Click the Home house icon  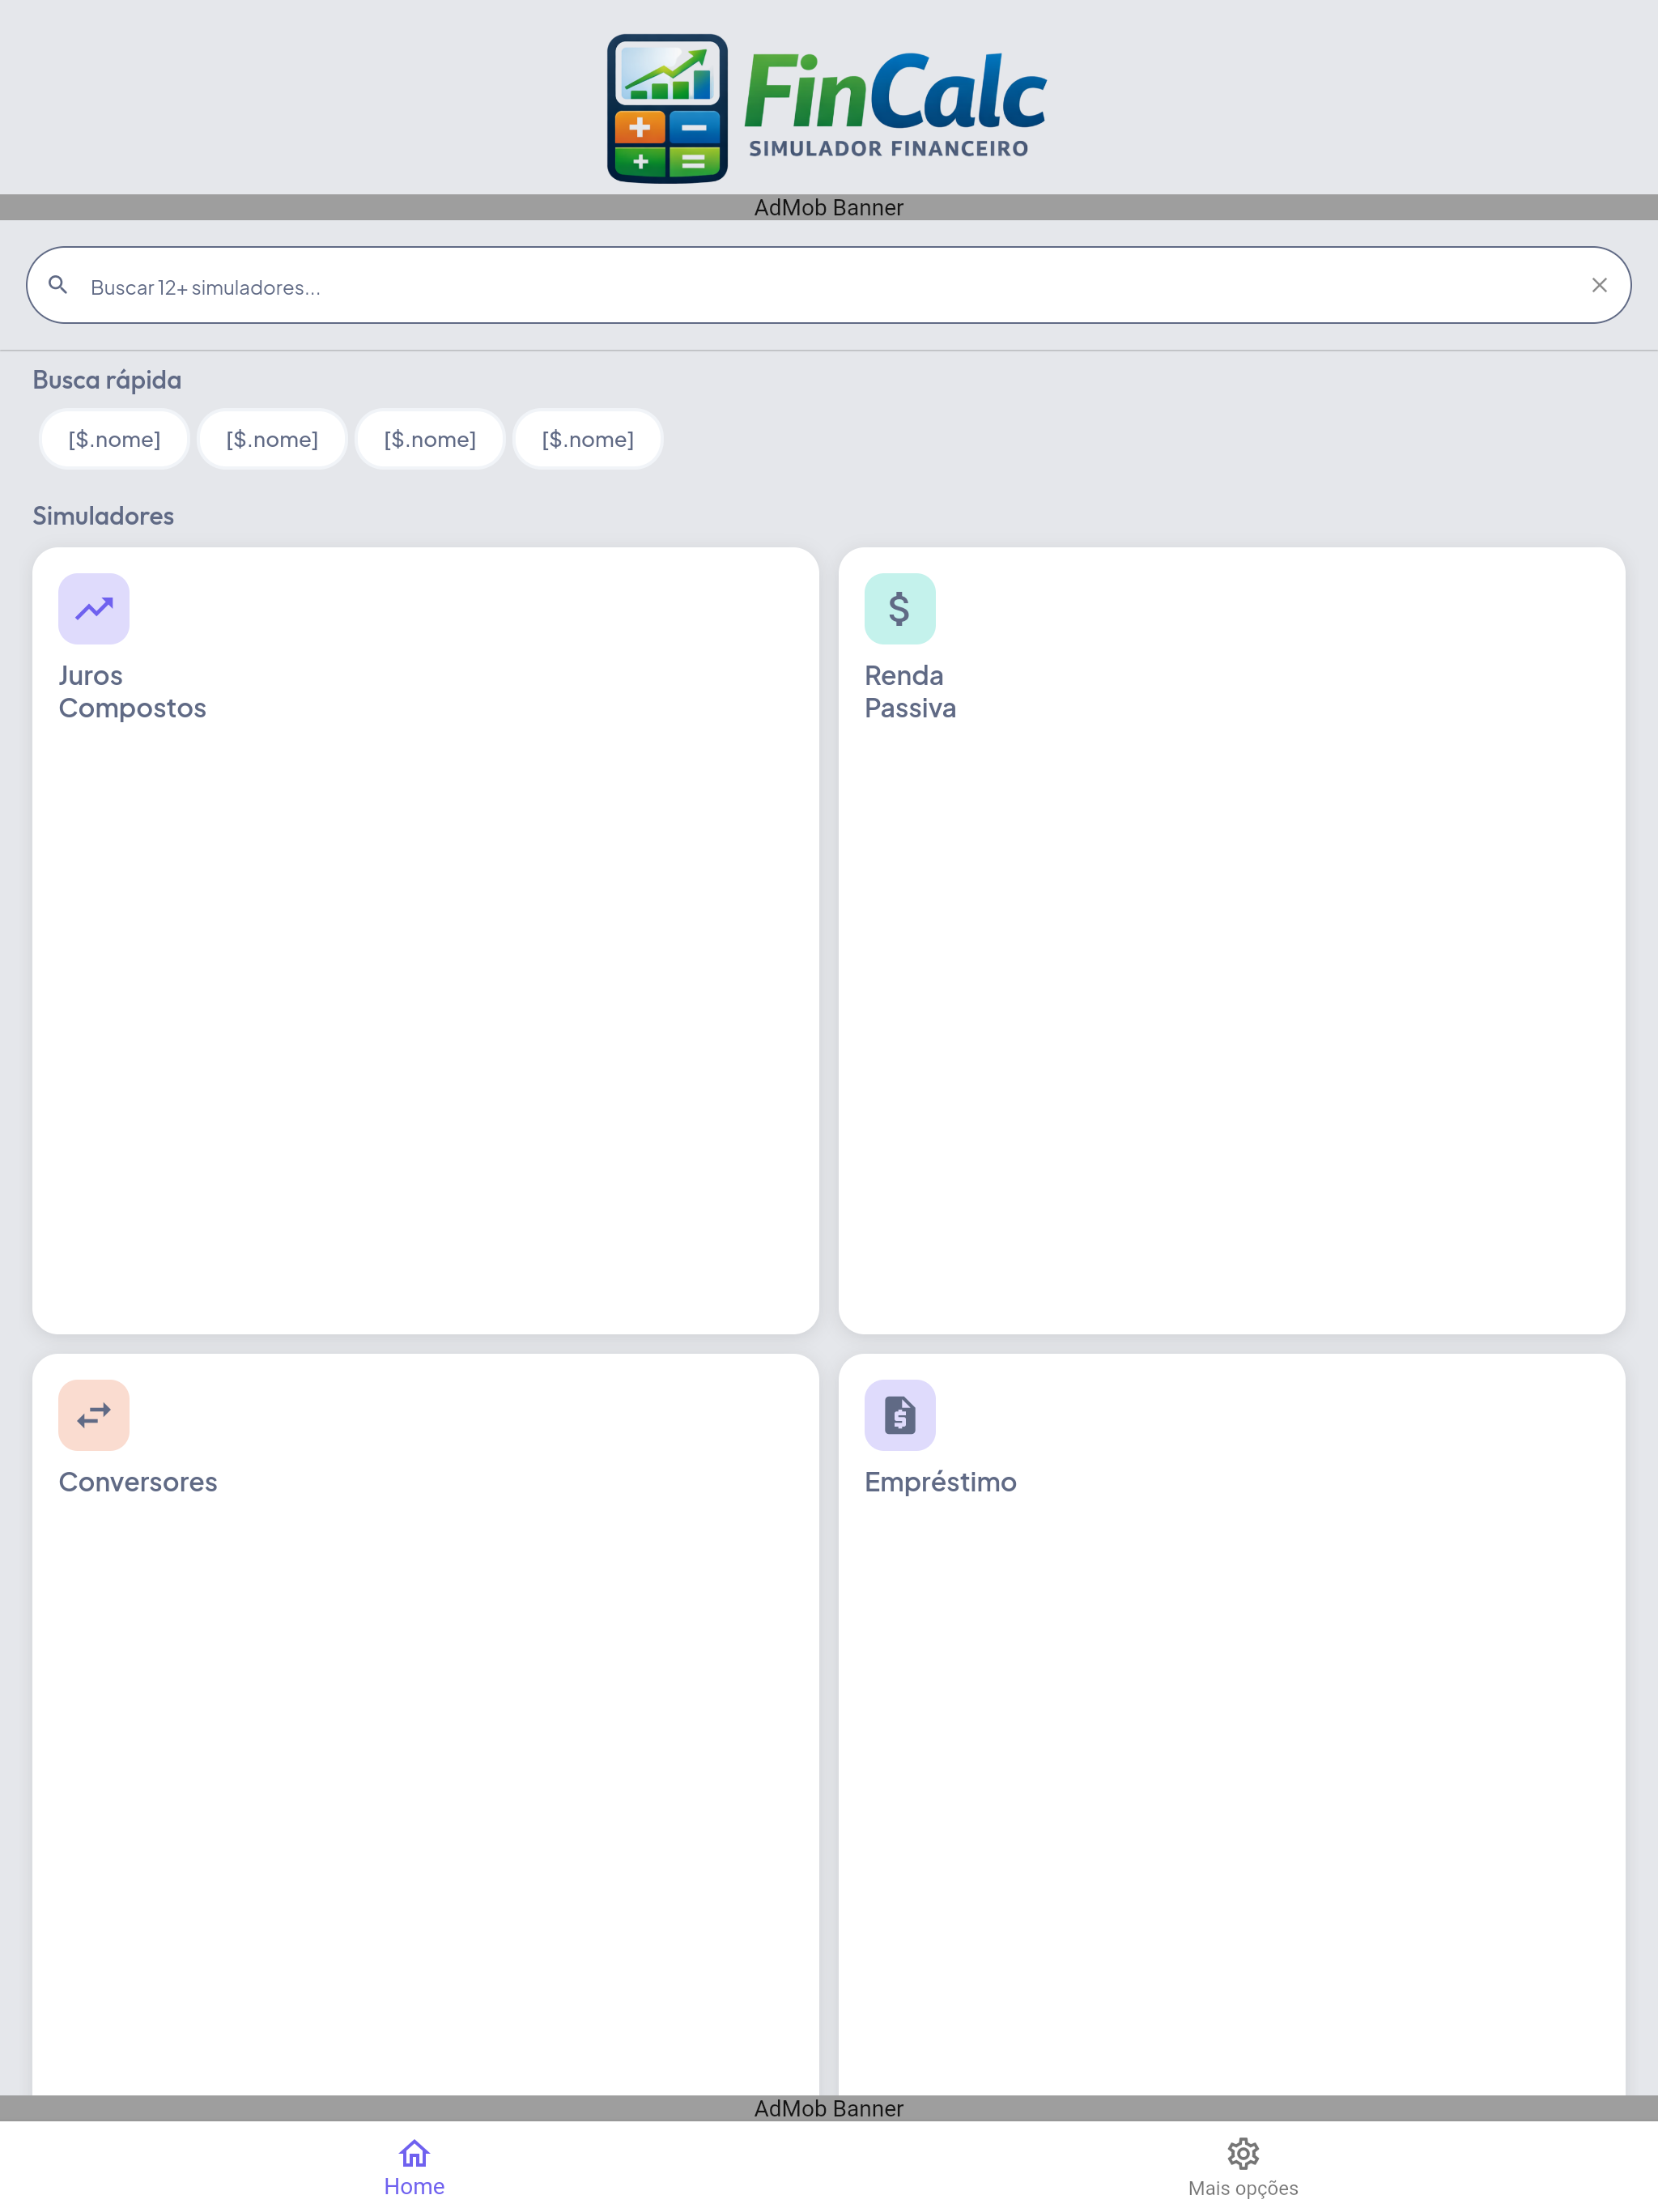click(x=414, y=2152)
